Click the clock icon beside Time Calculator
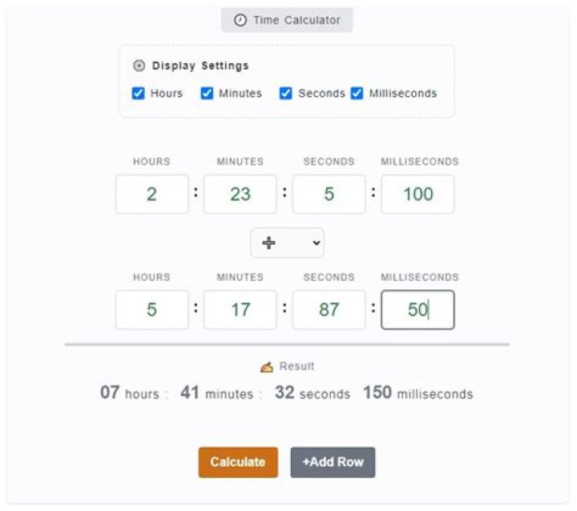Screen dimensions: 577x511 point(240,20)
